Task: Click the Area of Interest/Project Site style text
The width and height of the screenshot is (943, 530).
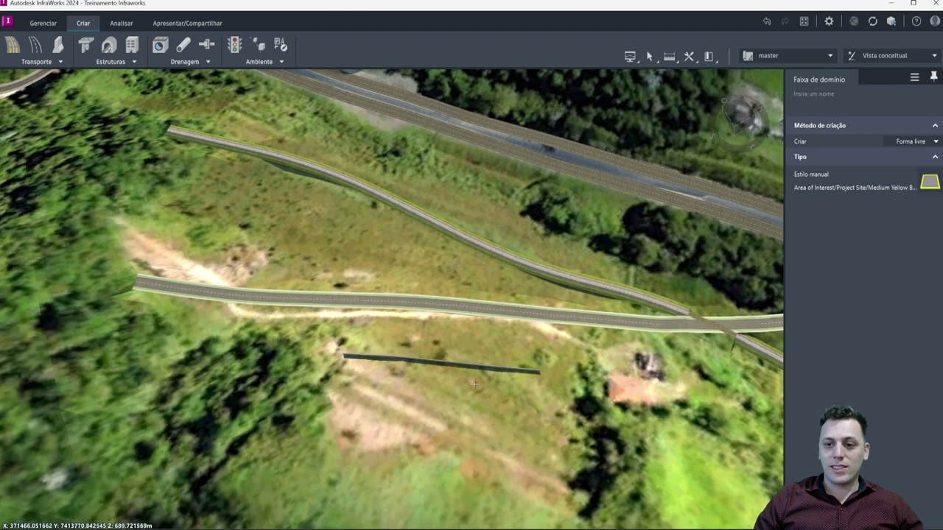Action: 855,188
